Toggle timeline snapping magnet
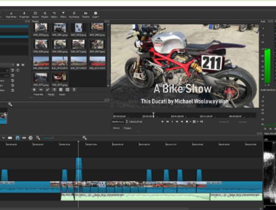This screenshot has height=210, width=276. (18, 137)
